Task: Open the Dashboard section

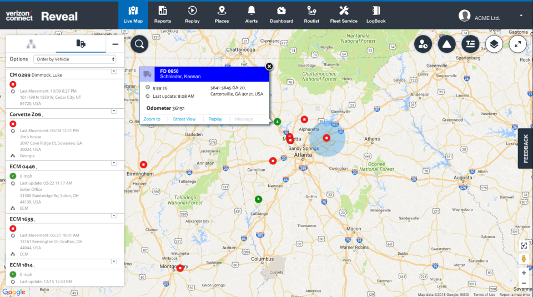Action: (281, 15)
